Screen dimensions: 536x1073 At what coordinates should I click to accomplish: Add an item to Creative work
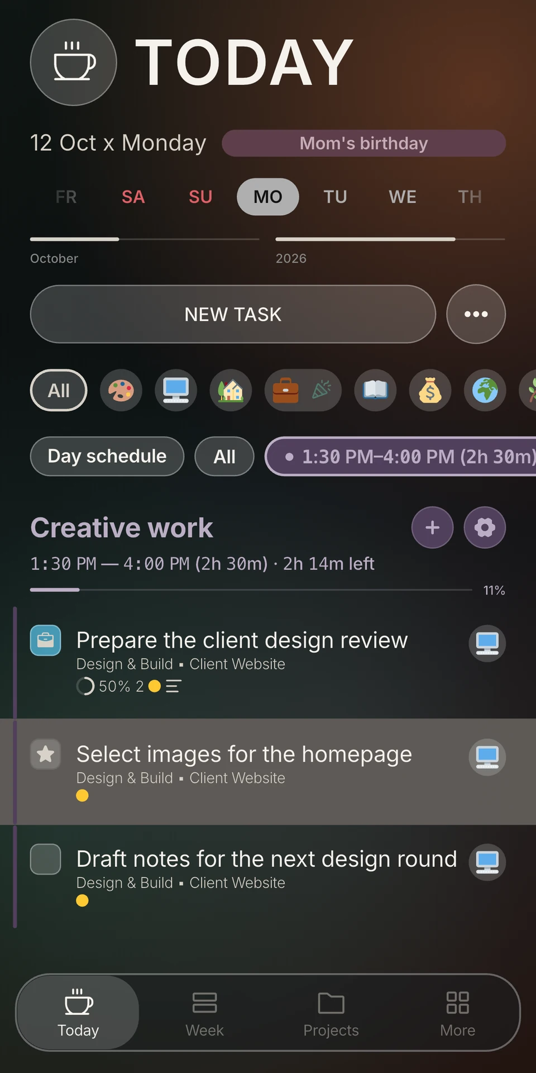pyautogui.click(x=432, y=528)
